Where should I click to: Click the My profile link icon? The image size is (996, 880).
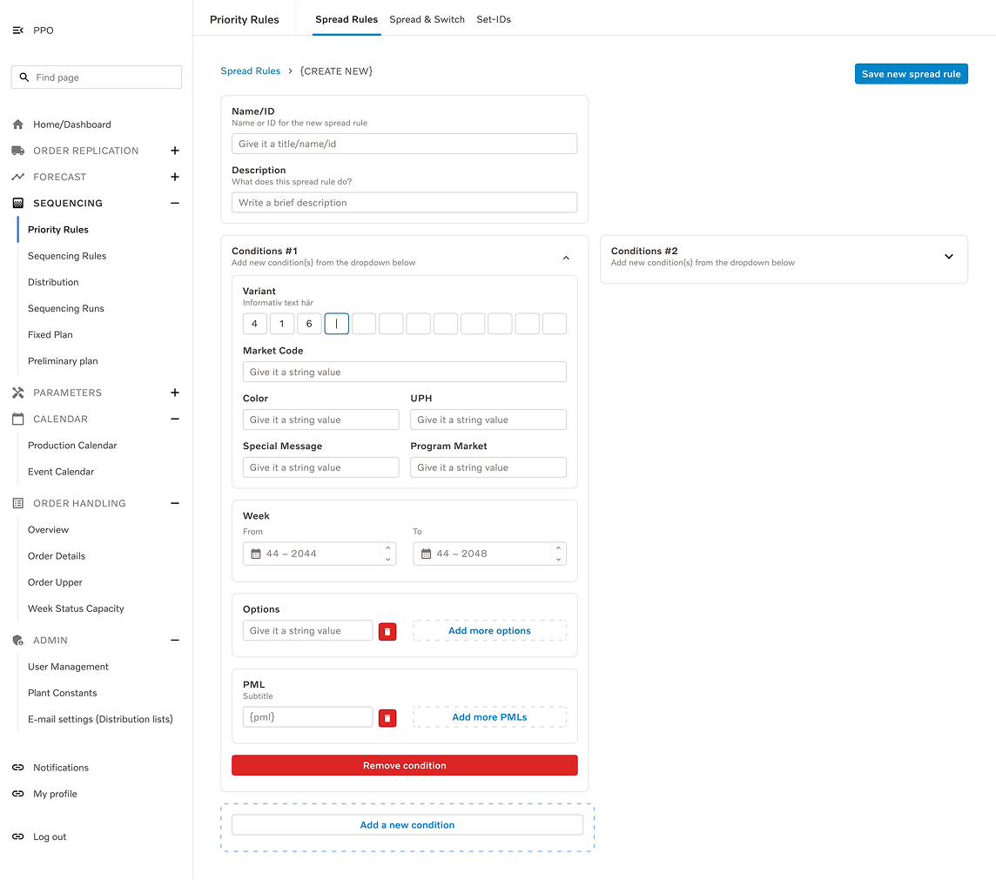[x=17, y=795]
